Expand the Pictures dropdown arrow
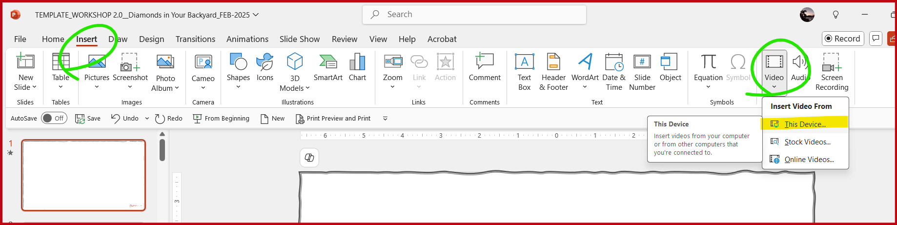The width and height of the screenshot is (897, 225). (97, 87)
